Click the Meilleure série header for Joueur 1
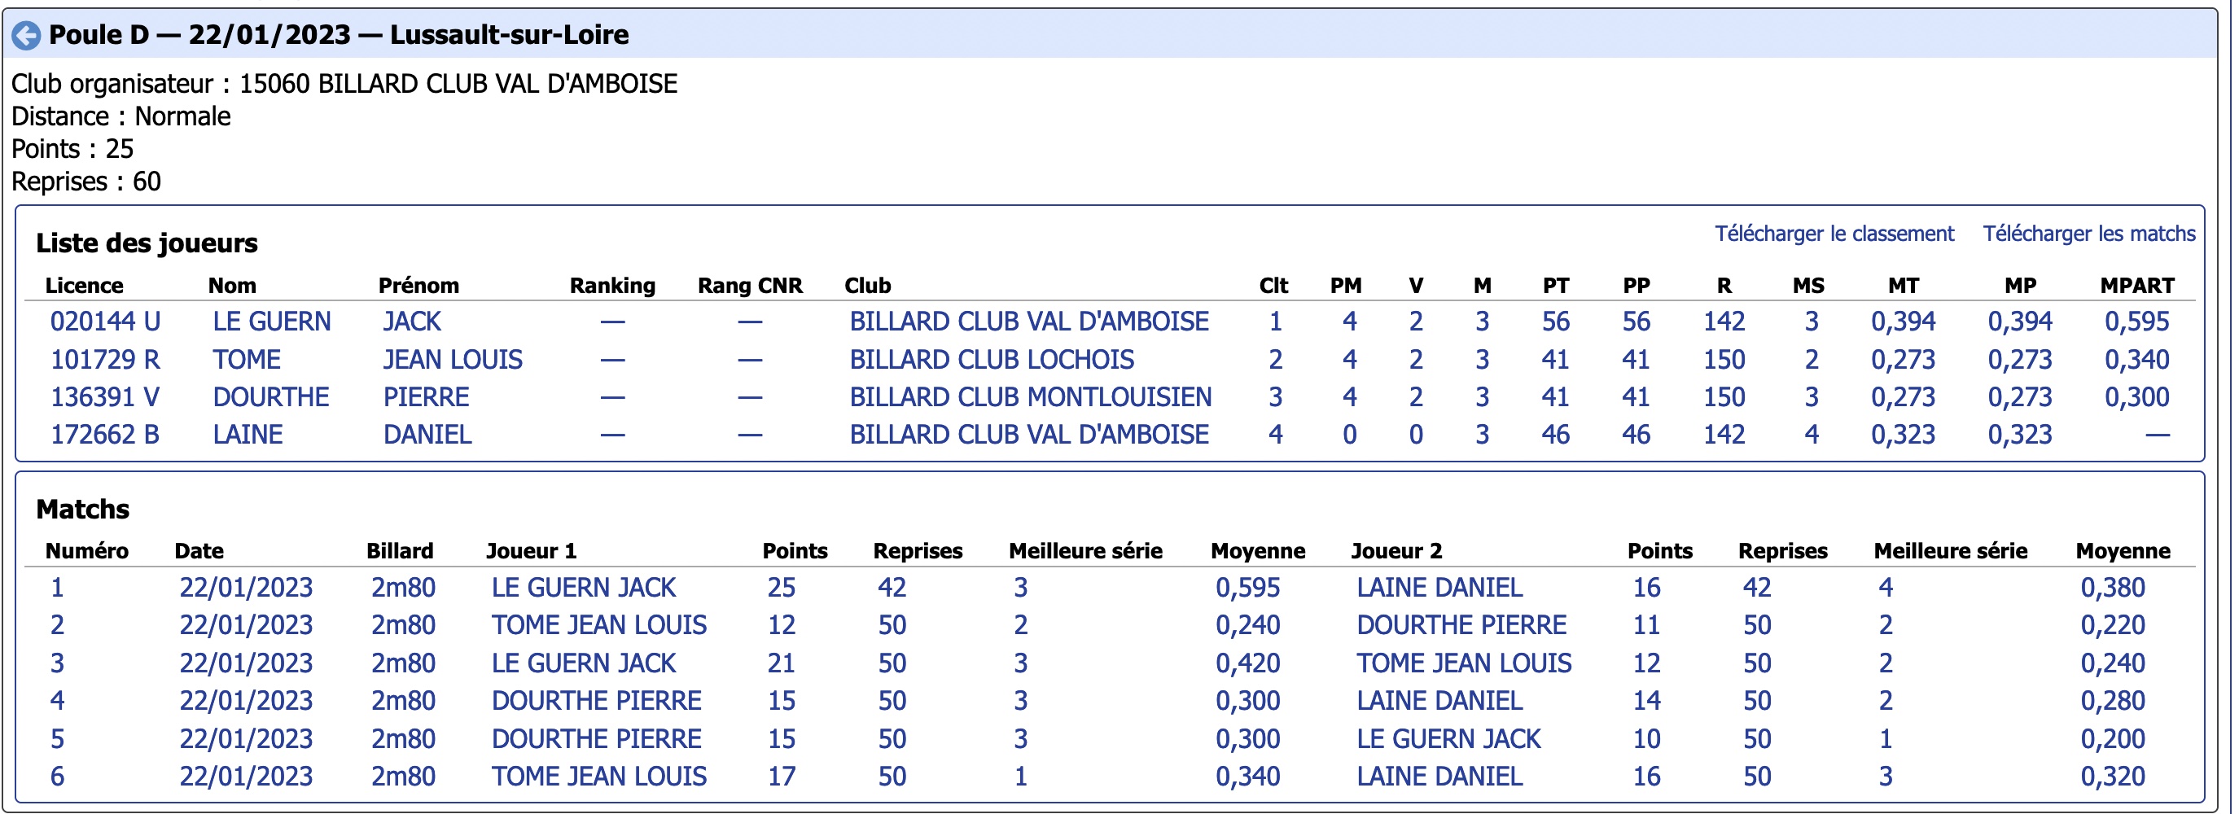2239x814 pixels. tap(1084, 552)
